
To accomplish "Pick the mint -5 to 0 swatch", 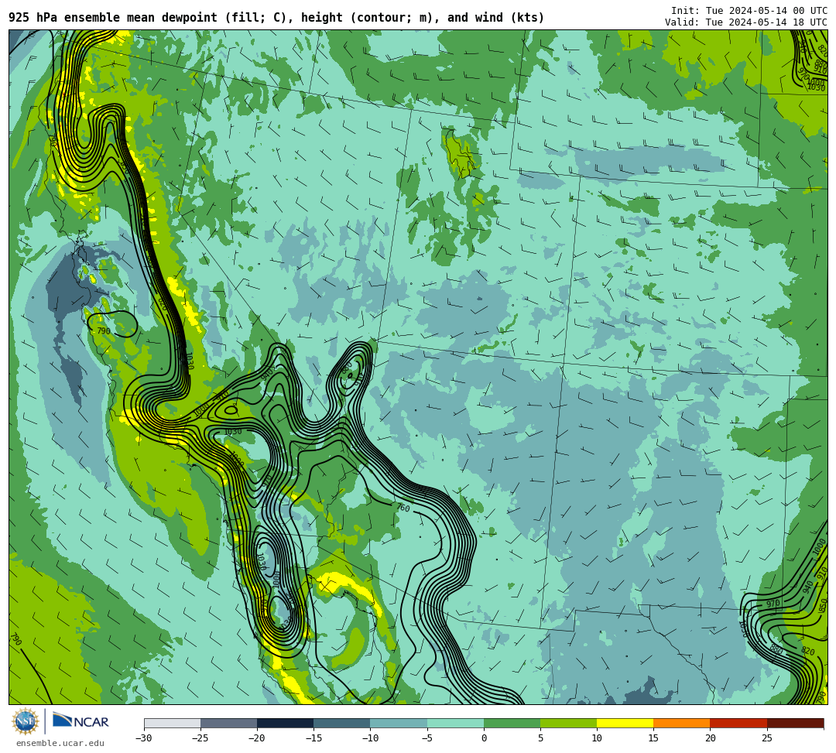I will [x=455, y=723].
